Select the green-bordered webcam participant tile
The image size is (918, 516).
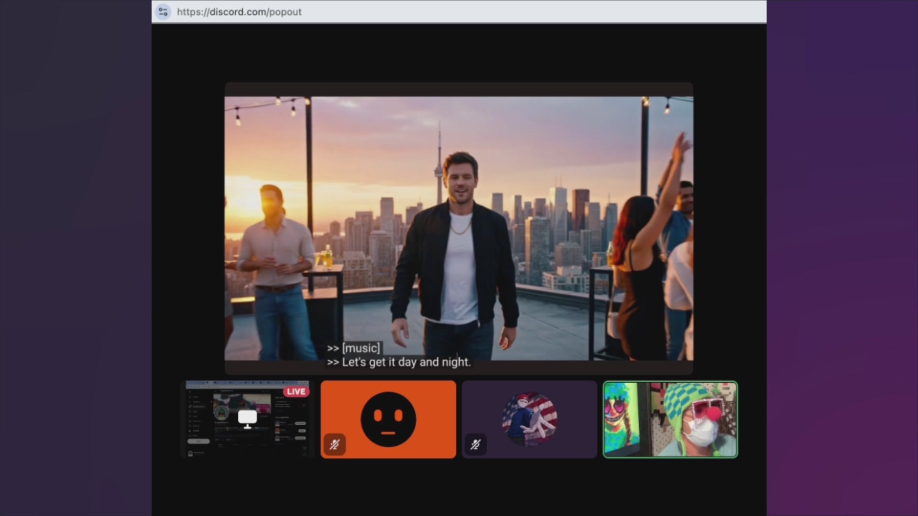670,419
